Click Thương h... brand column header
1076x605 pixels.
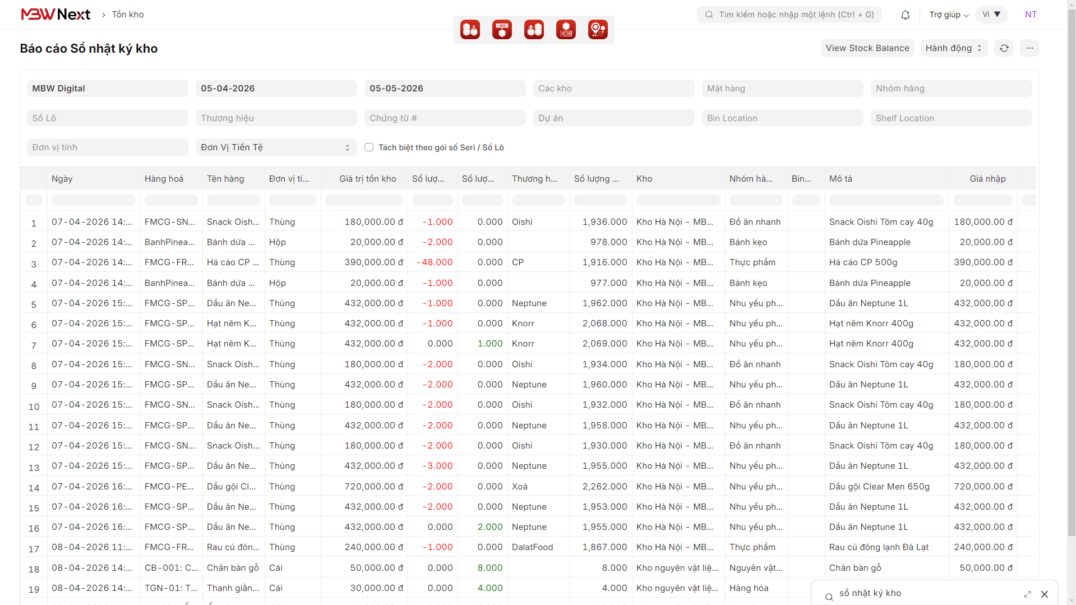(538, 179)
